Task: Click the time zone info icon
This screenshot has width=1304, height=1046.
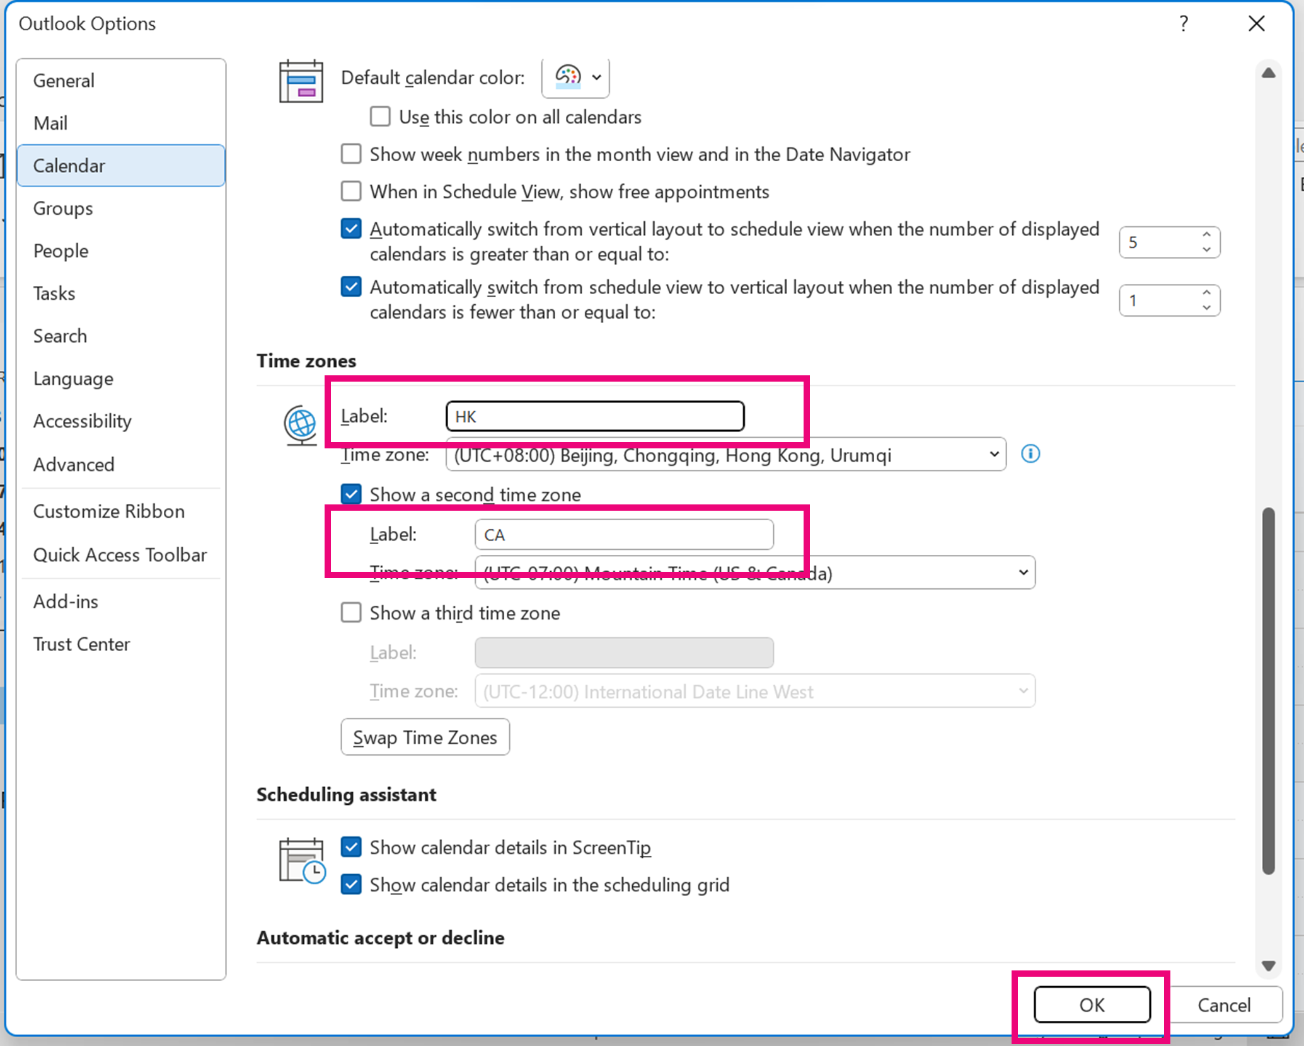Action: (1030, 453)
